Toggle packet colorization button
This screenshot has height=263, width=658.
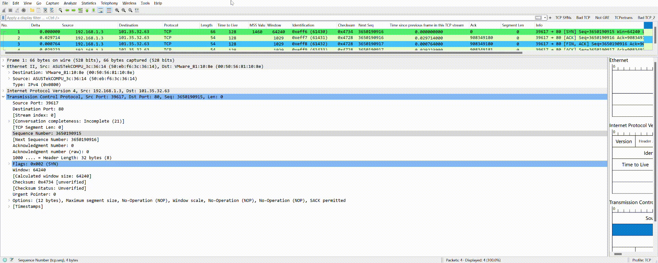pyautogui.click(x=109, y=10)
